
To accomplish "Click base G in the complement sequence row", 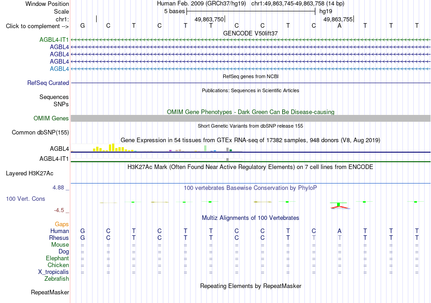I will [x=83, y=25].
